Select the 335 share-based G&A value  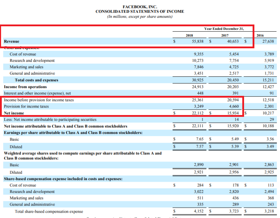click(200, 205)
